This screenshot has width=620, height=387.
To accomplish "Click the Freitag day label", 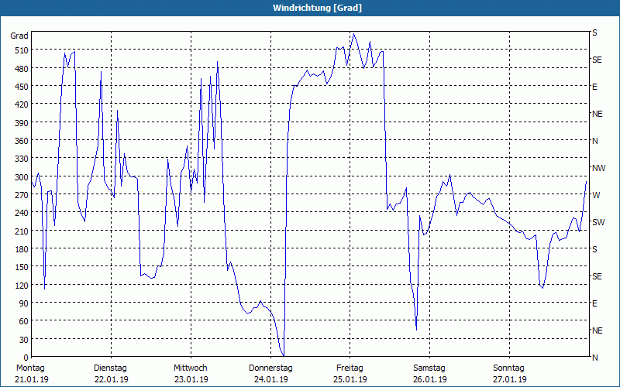I will coord(350,368).
